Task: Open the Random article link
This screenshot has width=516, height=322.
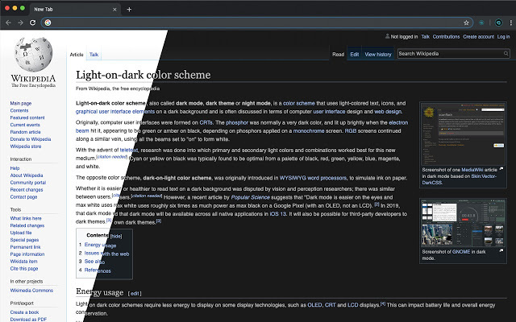Action: click(x=25, y=132)
